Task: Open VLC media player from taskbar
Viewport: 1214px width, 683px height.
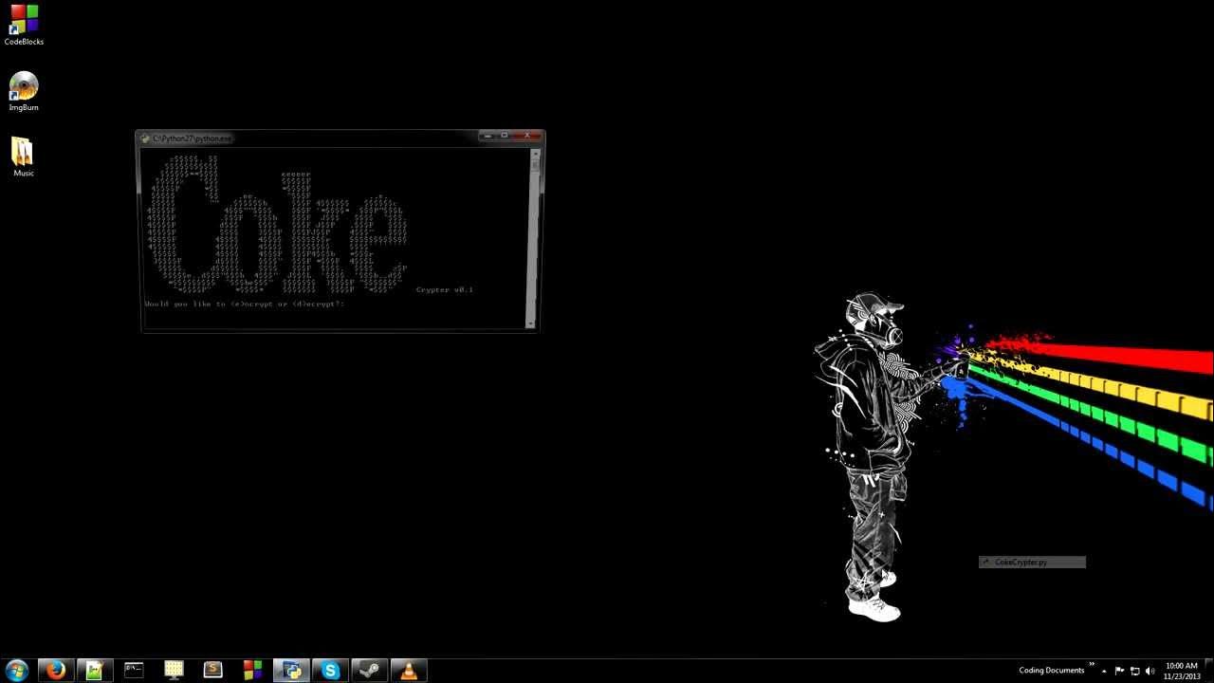Action: tap(409, 670)
